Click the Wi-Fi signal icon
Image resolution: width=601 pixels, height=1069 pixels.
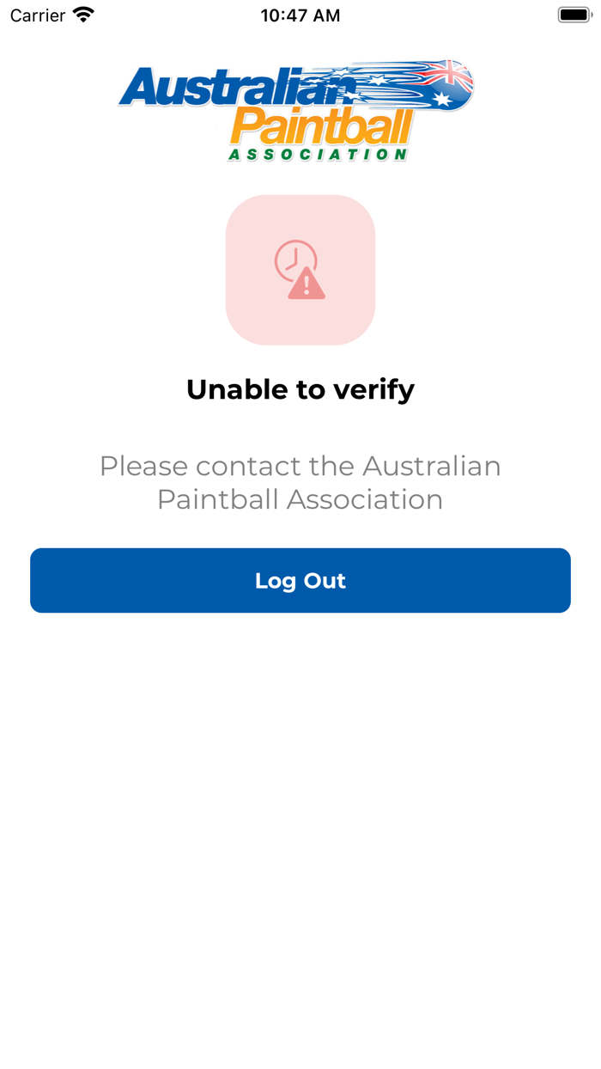[x=82, y=14]
